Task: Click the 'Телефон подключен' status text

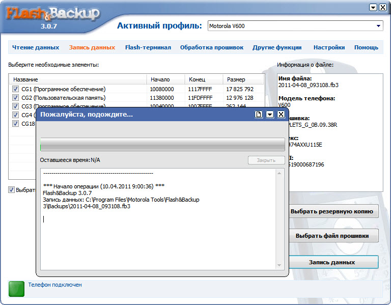Action: click(55, 285)
